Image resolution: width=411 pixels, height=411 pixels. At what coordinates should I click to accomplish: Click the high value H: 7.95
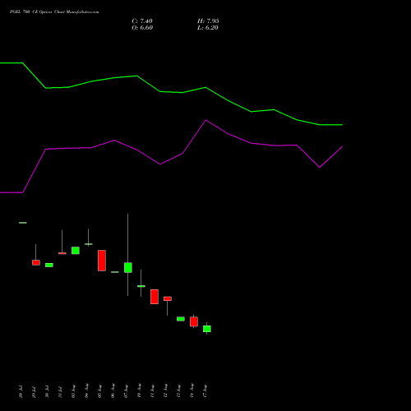tap(208, 21)
